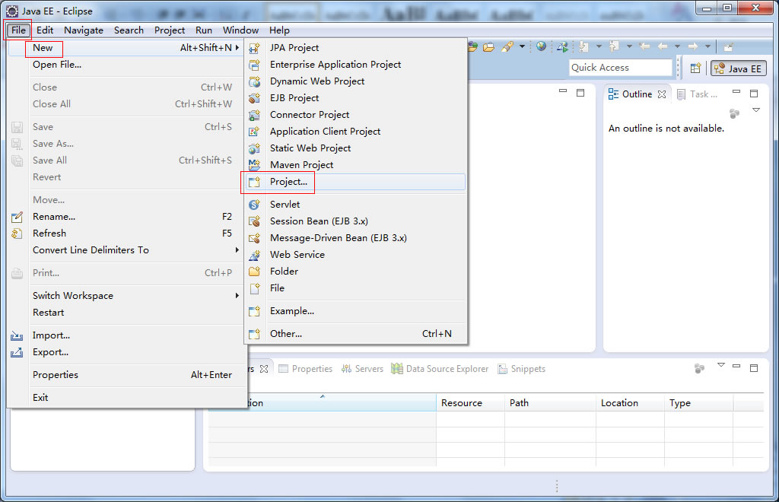Open the Next Annotation dropdown arrow

[599, 46]
